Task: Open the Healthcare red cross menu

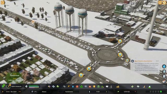Action: 77,86
